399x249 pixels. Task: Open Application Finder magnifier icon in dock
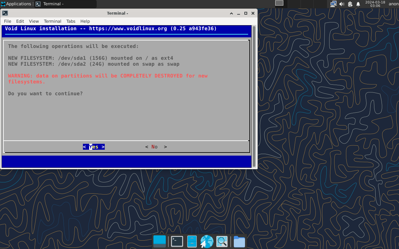pyautogui.click(x=222, y=242)
